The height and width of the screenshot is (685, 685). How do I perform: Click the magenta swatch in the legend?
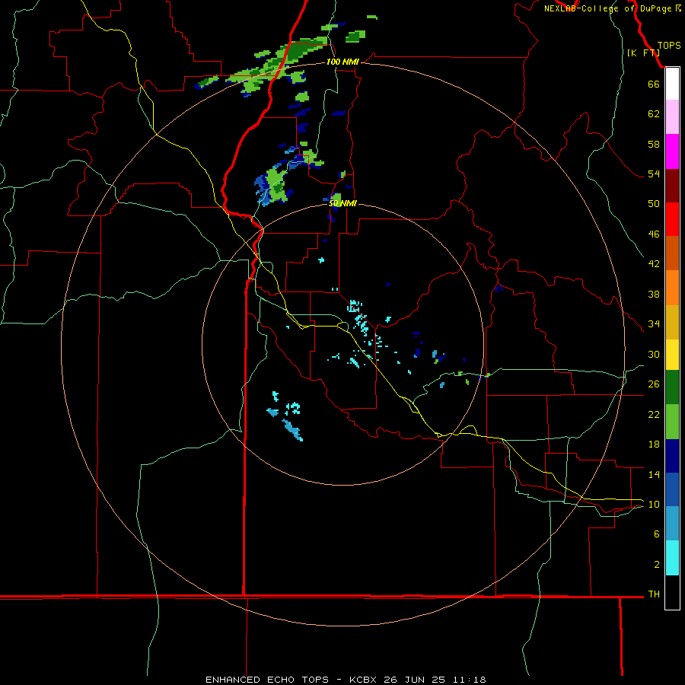point(672,151)
